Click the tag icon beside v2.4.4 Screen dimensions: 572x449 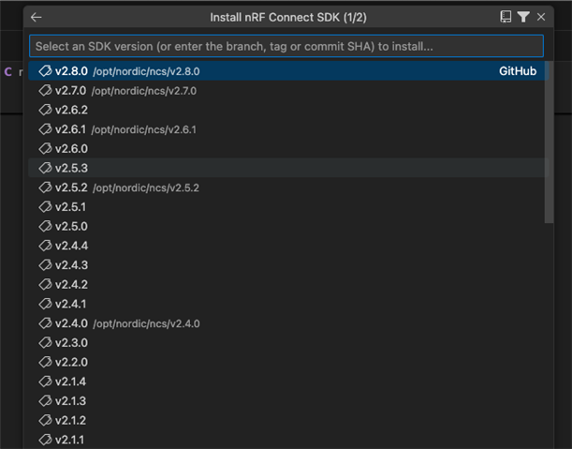point(45,246)
